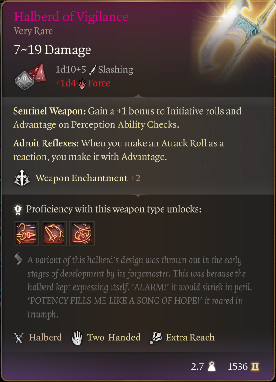The image size is (276, 382).
Task: Click the Slashing sword icon
Action: 93,70
